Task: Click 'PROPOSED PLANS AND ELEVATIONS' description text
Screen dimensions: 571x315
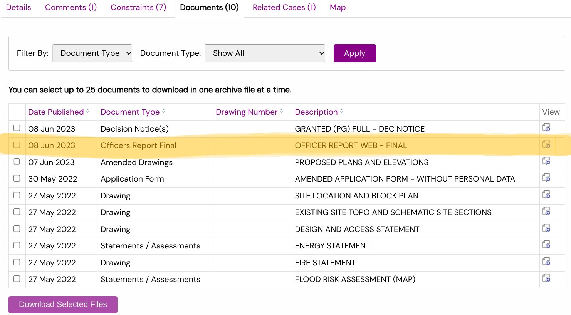Action: pos(361,162)
